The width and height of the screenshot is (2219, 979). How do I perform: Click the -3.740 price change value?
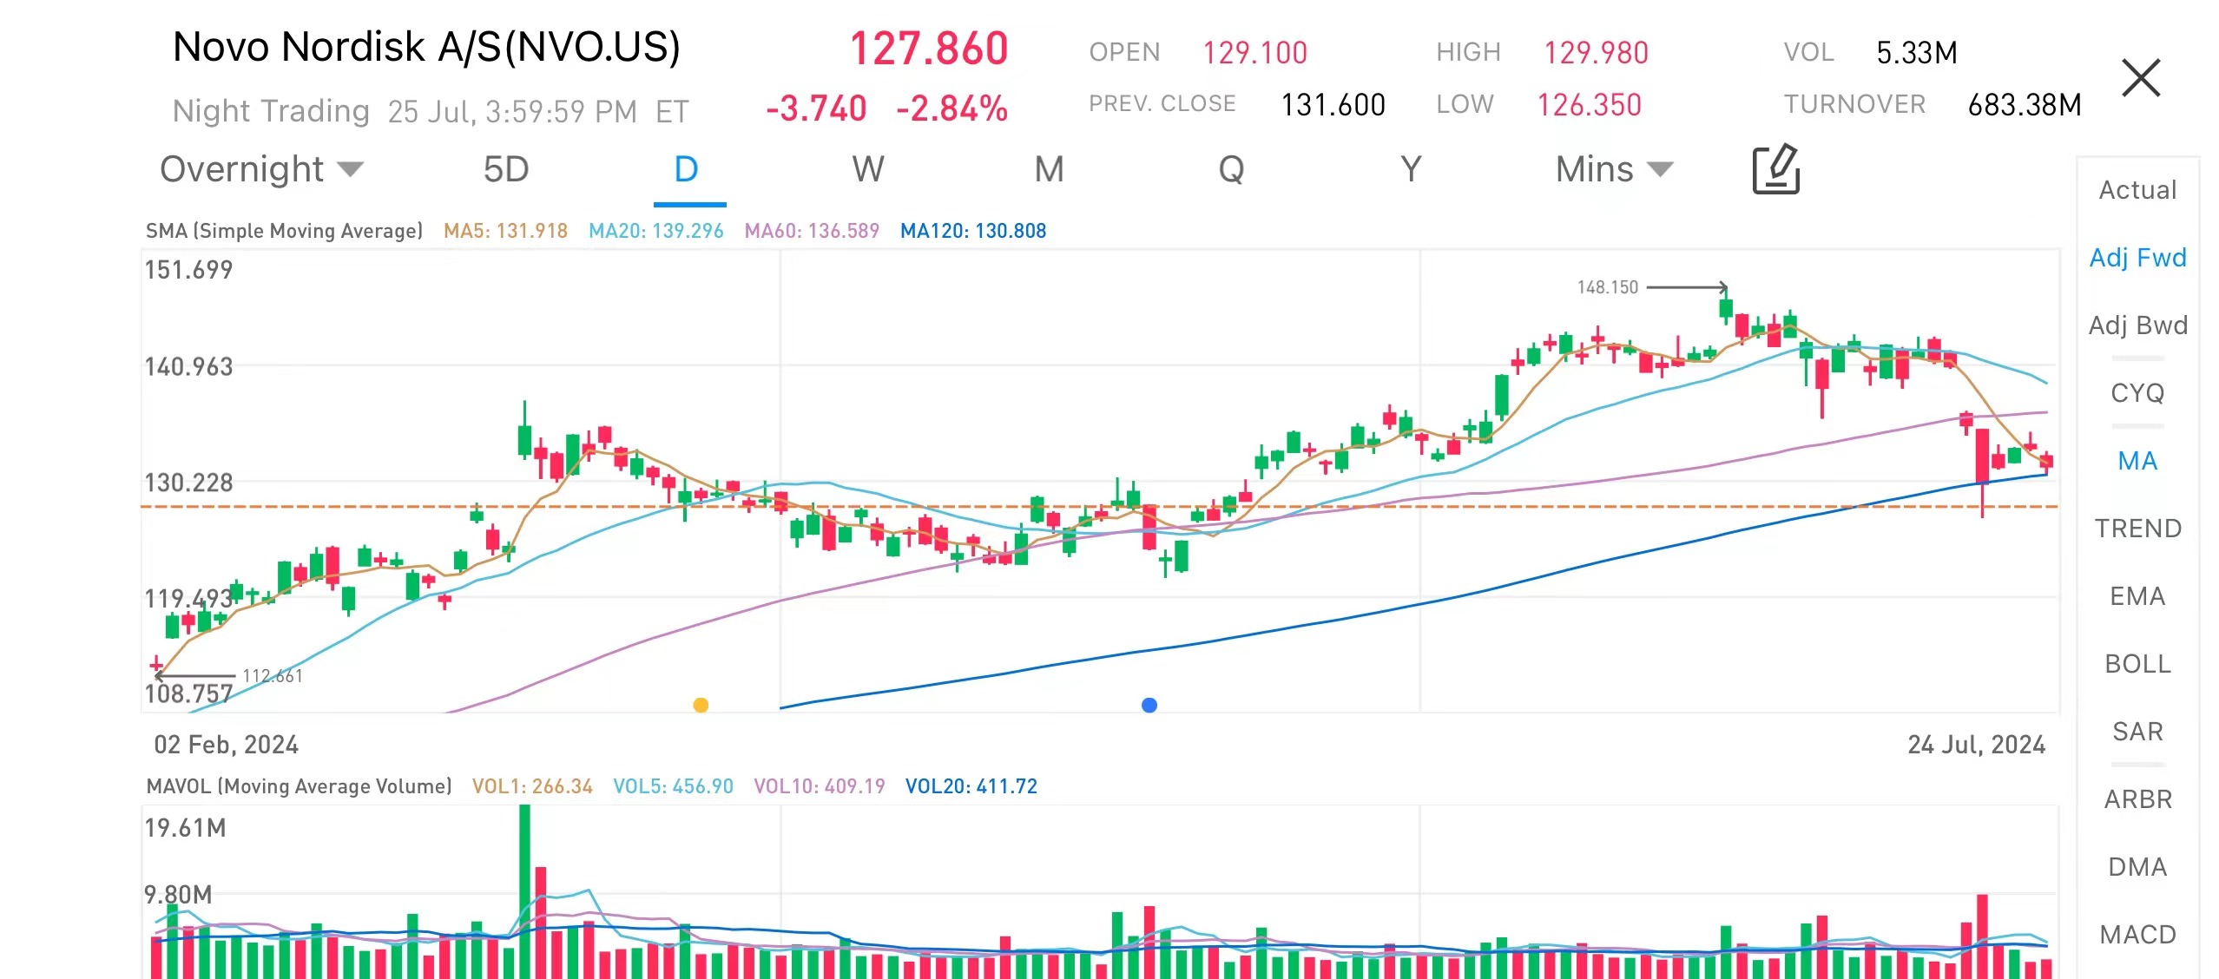[x=816, y=109]
